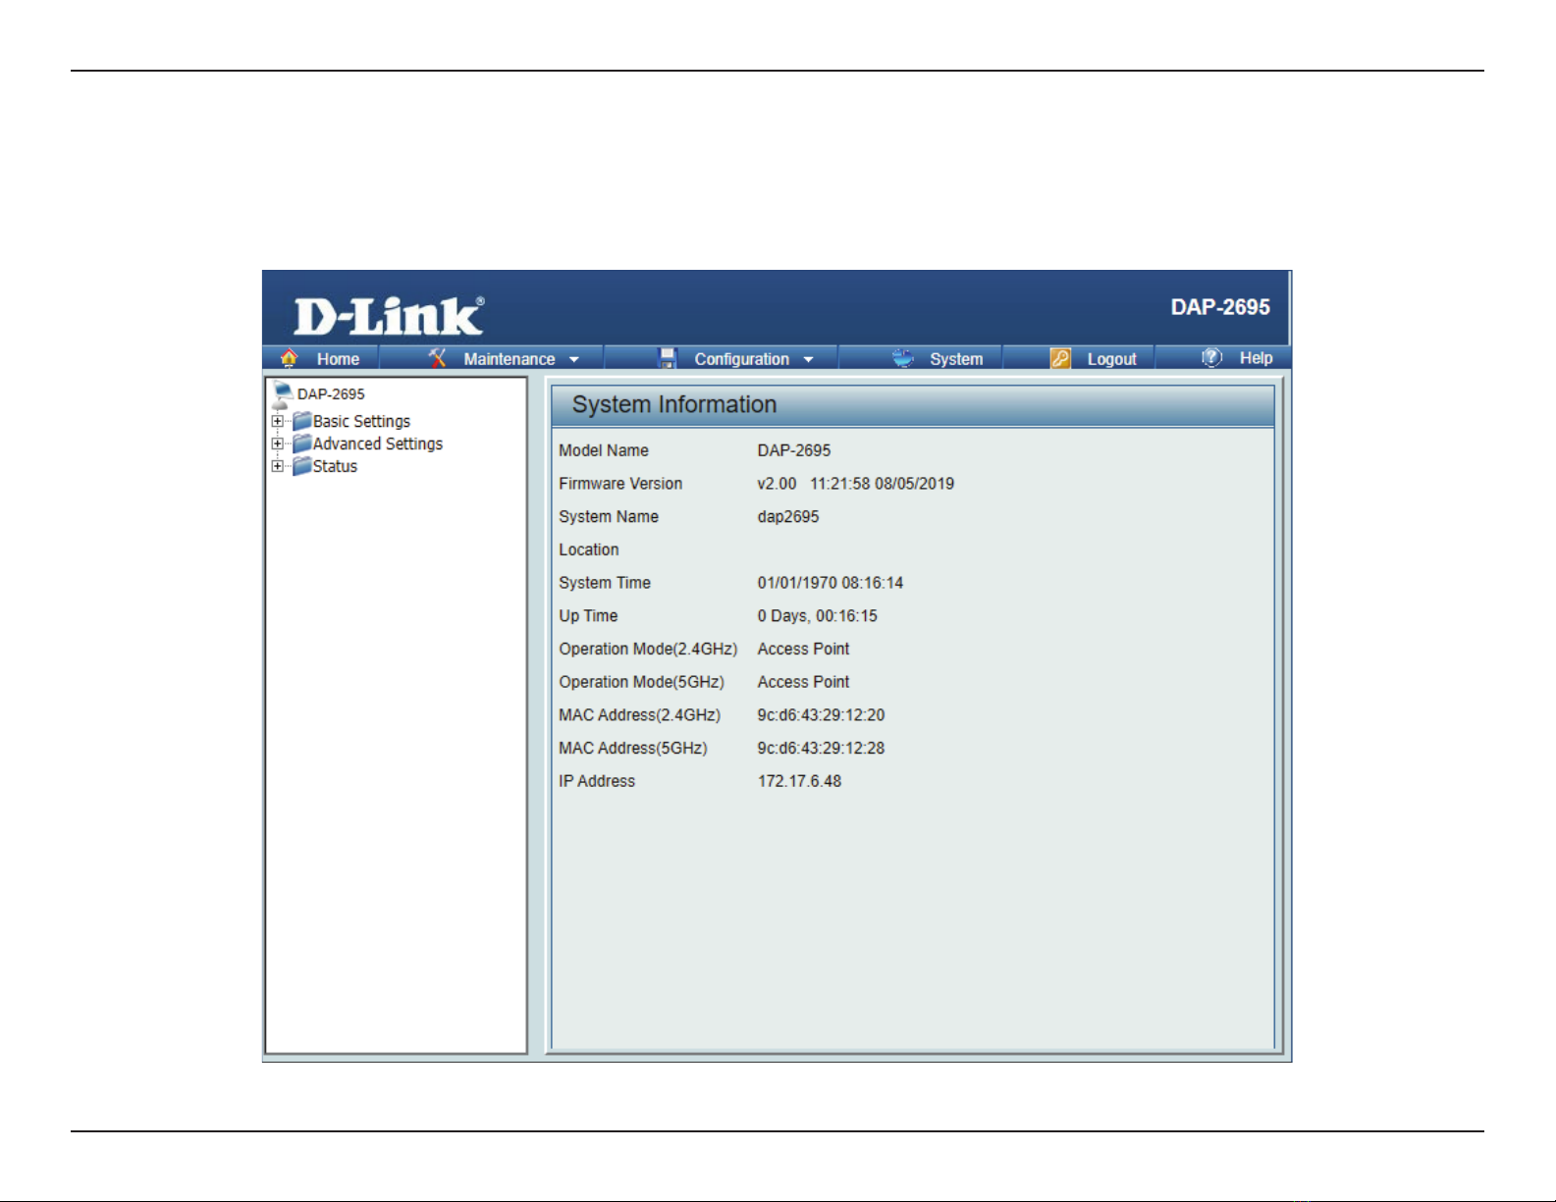Click the MAC Address(5GHz) label
This screenshot has height=1202, width=1556.
(x=633, y=748)
